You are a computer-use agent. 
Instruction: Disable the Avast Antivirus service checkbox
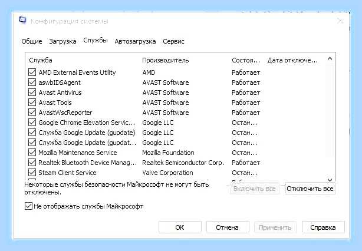tap(32, 93)
